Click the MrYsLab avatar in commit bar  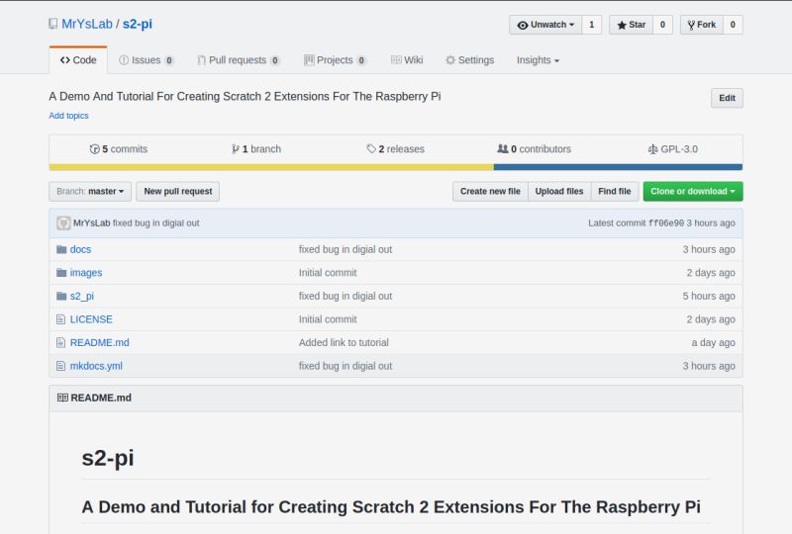pos(63,223)
